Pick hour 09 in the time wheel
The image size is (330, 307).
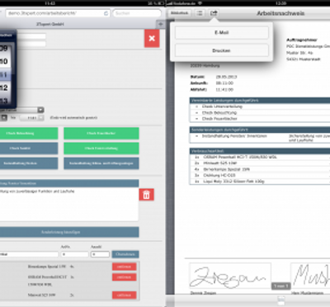click(x=5, y=49)
